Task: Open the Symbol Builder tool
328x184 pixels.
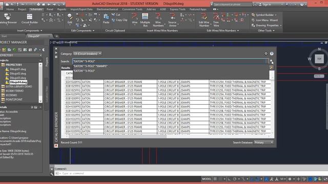Action: pyautogui.click(x=263, y=15)
